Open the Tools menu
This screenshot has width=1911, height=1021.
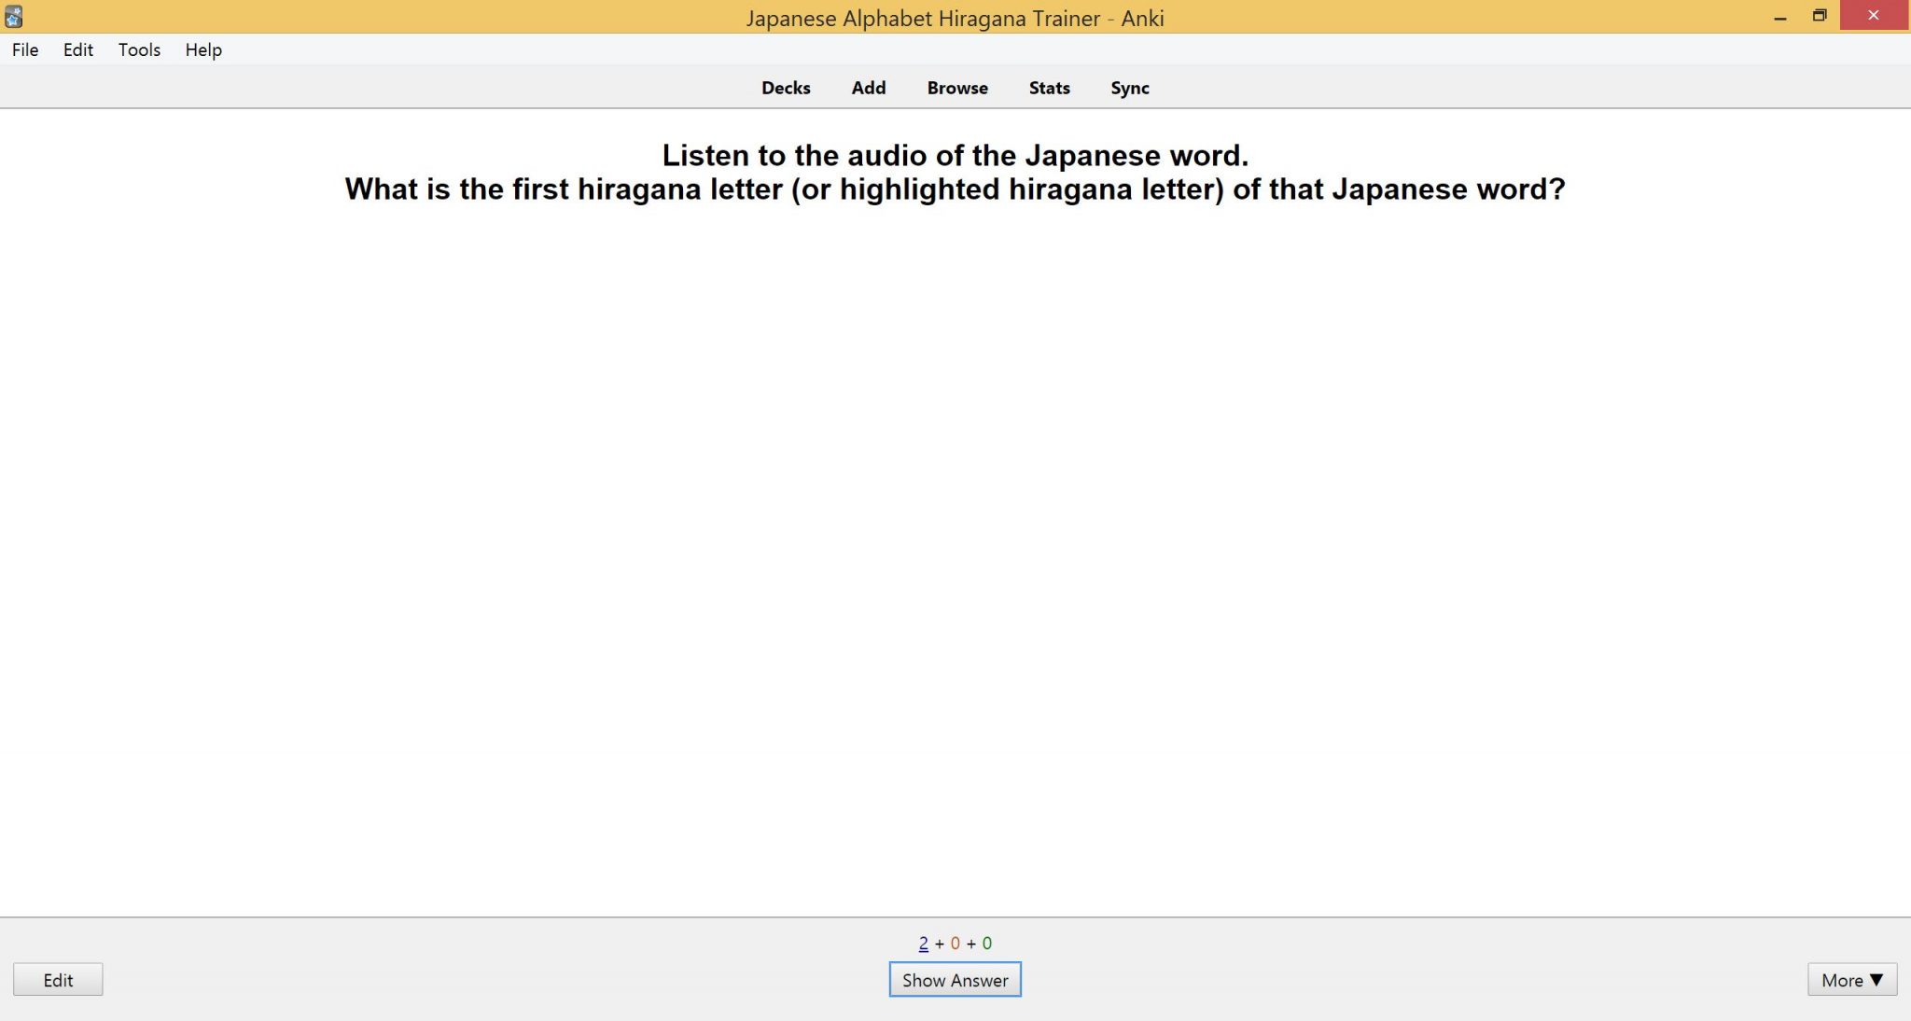point(138,49)
